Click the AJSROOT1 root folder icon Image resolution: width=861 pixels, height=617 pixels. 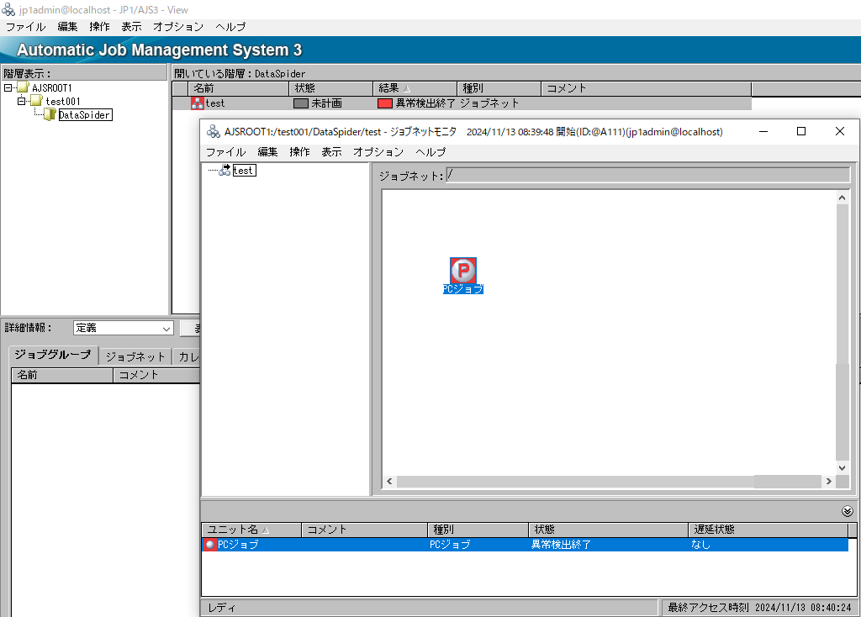[23, 87]
